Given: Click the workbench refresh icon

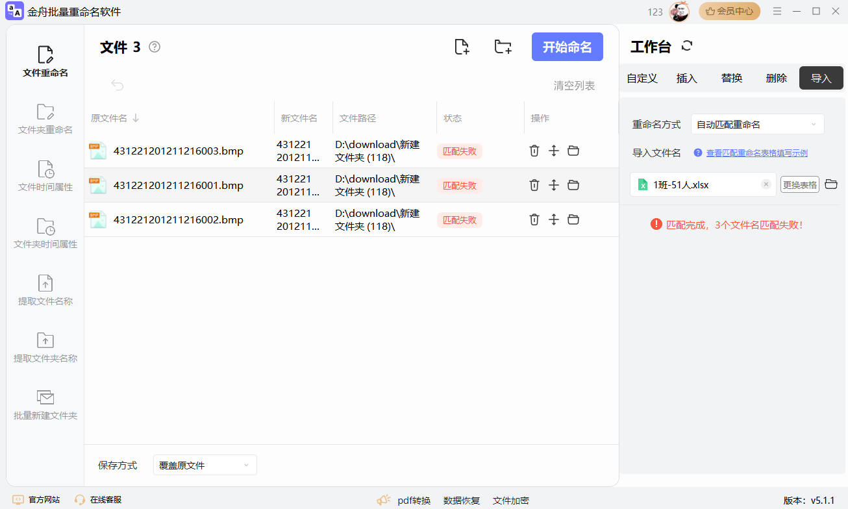Looking at the screenshot, I should coord(687,46).
